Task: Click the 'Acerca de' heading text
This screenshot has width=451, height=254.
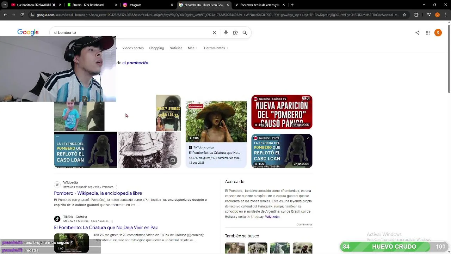Action: point(235,182)
